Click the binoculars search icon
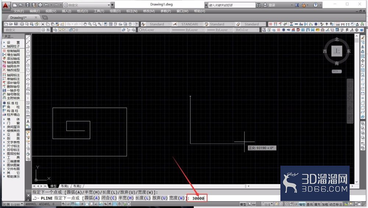Image resolution: width=368 pixels, height=208 pixels. pos(259,5)
